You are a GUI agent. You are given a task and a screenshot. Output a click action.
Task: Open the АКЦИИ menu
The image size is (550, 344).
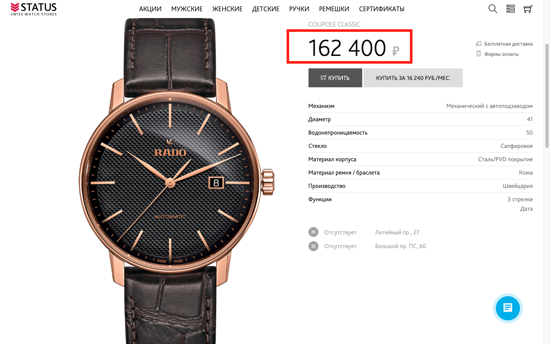(150, 9)
